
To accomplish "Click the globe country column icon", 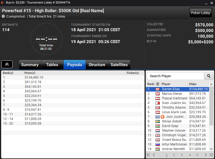I will [158, 84].
